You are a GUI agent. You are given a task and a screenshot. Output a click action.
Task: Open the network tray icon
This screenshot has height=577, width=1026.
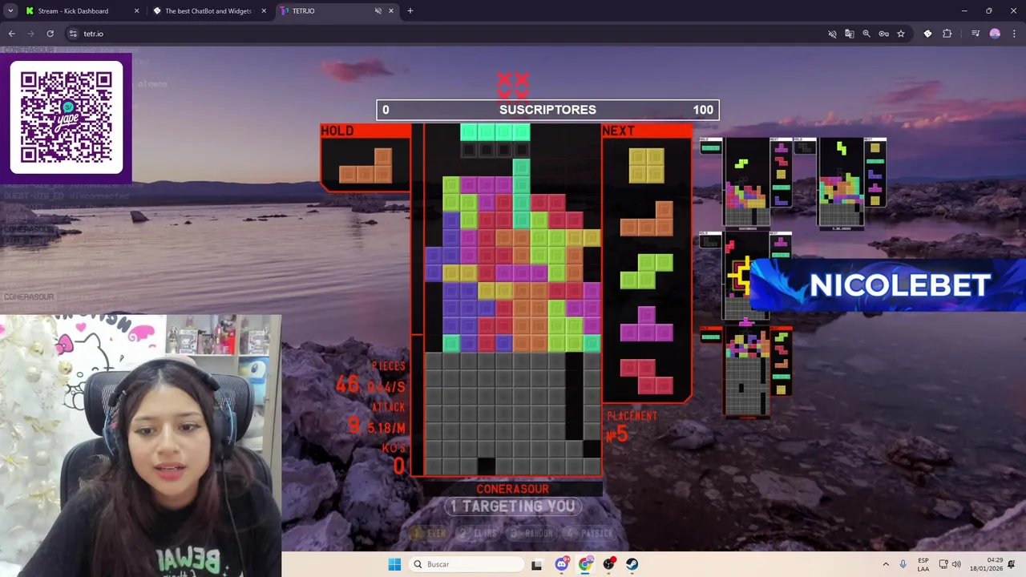(x=943, y=564)
